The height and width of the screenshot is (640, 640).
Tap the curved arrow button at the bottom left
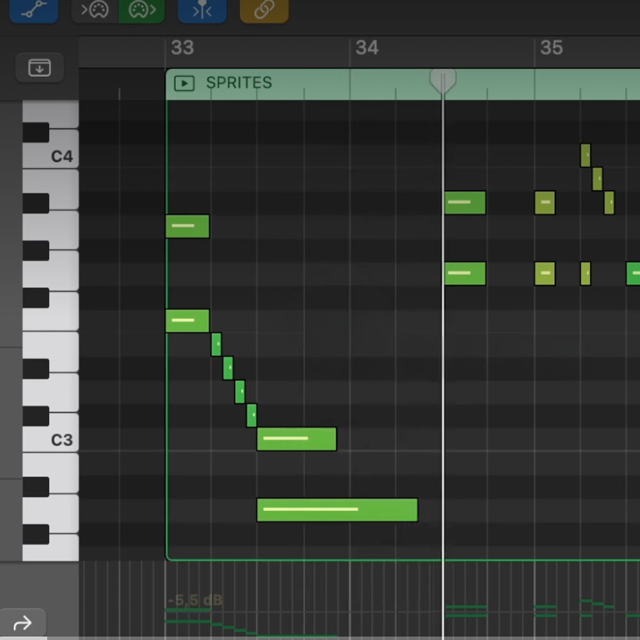23,623
